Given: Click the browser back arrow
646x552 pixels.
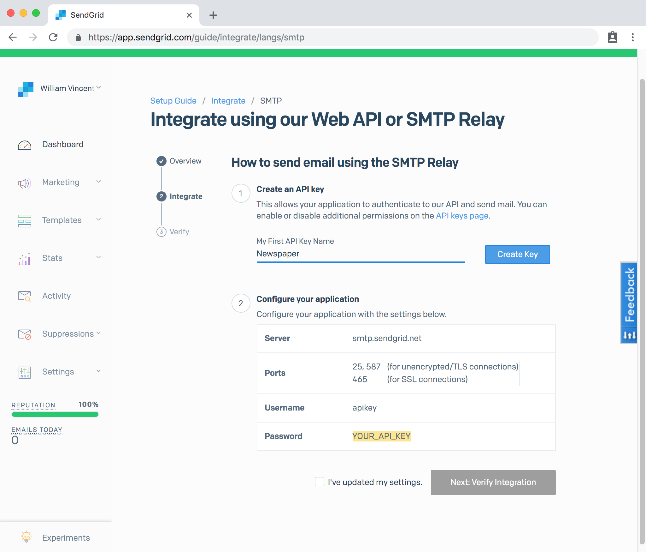Looking at the screenshot, I should coord(13,37).
